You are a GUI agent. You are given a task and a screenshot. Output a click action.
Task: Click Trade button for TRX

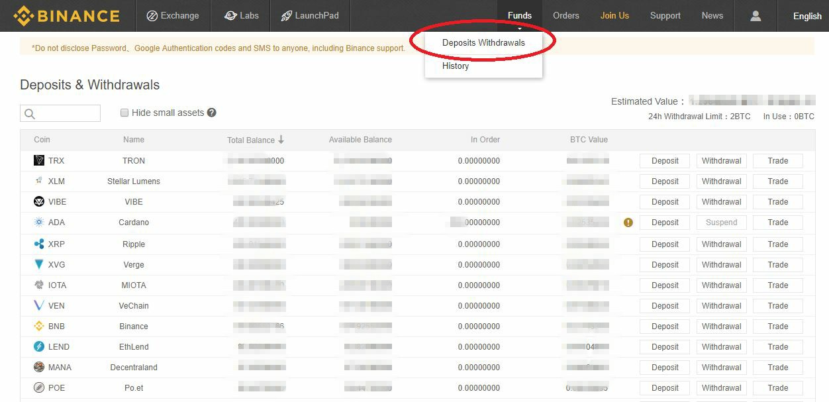tap(778, 161)
